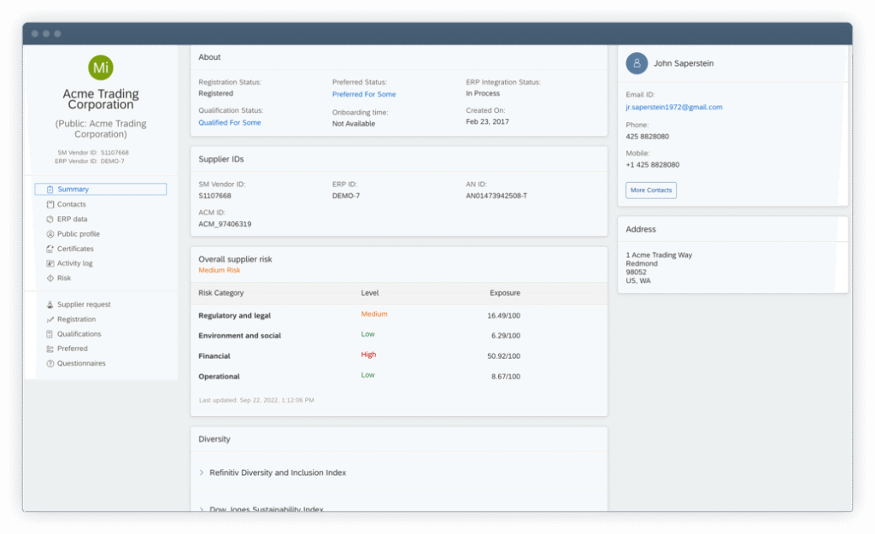Click the Preferred For Some link
Screen dimensions: 875x534
coord(364,95)
